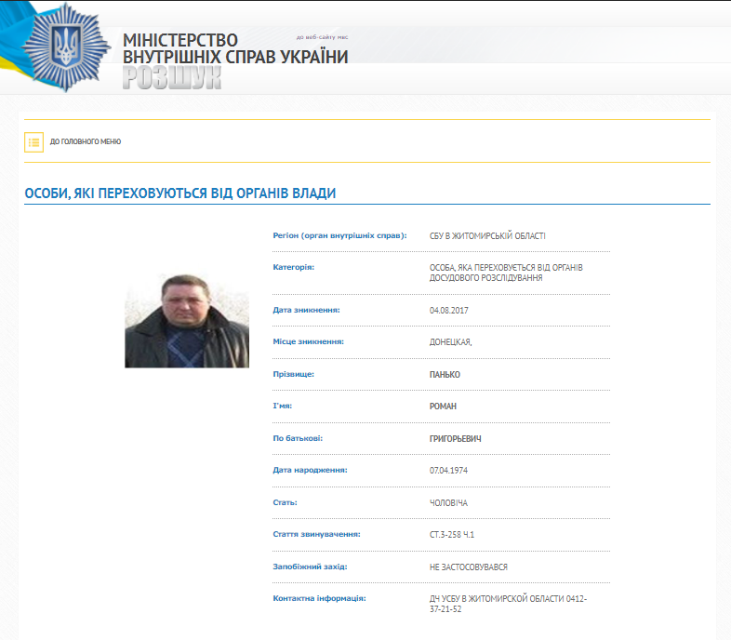731x640 pixels.
Task: Select the patronymic 'ГРИГОРЬЕВИЧ'
Action: 456,439
